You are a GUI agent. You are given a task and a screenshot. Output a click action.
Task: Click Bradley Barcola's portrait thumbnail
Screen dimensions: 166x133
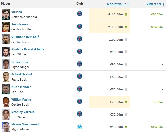(x=6, y=114)
